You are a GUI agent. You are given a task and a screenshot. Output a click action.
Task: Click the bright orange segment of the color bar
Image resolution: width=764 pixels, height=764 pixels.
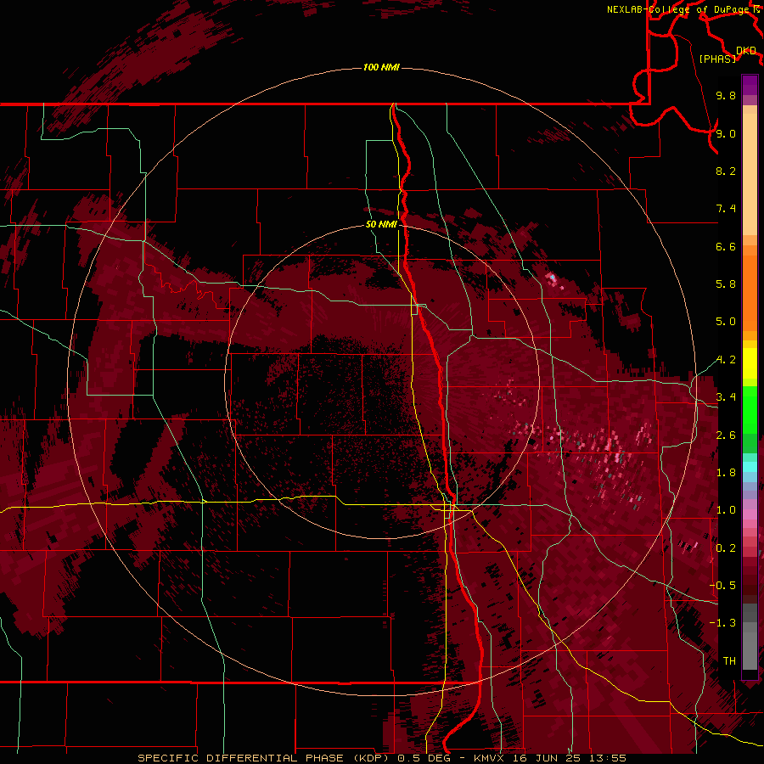pyautogui.click(x=750, y=293)
